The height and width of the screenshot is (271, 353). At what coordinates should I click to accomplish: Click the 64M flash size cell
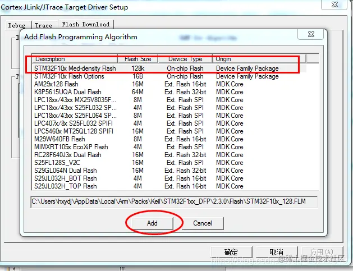point(138,92)
